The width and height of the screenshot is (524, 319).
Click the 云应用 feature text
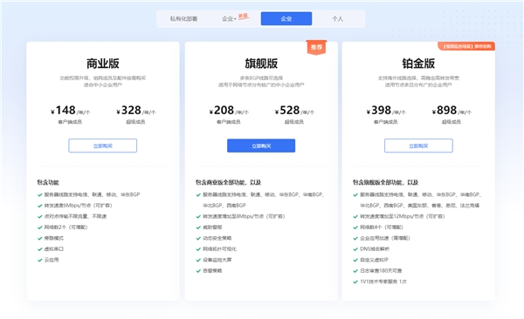(x=52, y=260)
